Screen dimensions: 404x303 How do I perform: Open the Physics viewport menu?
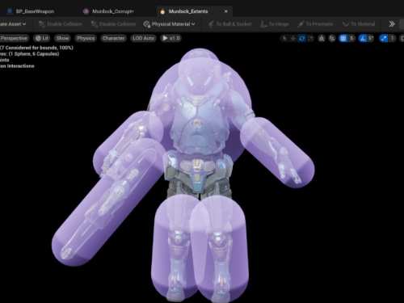(x=86, y=38)
